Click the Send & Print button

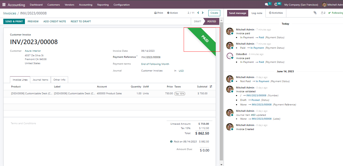tap(14, 22)
